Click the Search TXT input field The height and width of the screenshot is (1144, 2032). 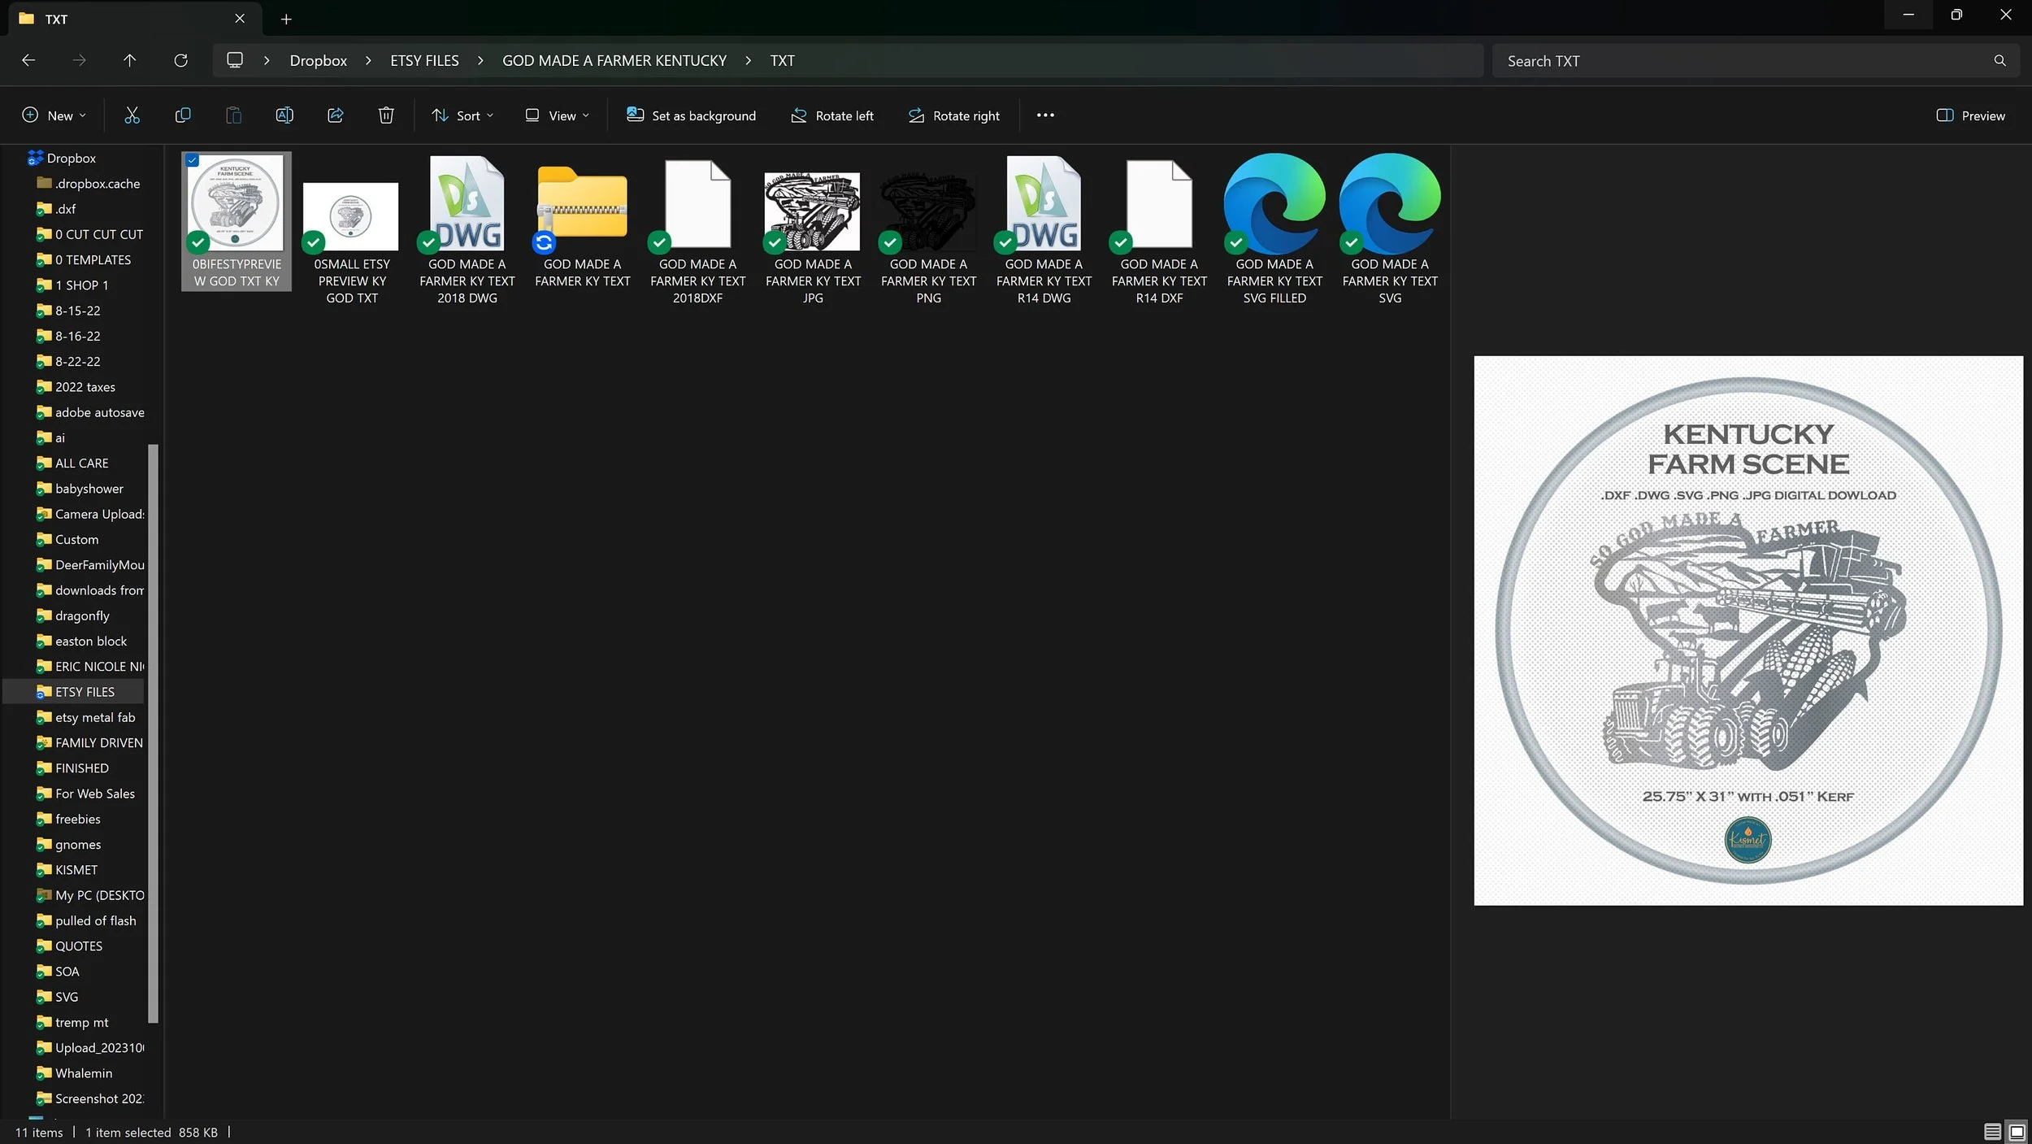[x=1739, y=61]
